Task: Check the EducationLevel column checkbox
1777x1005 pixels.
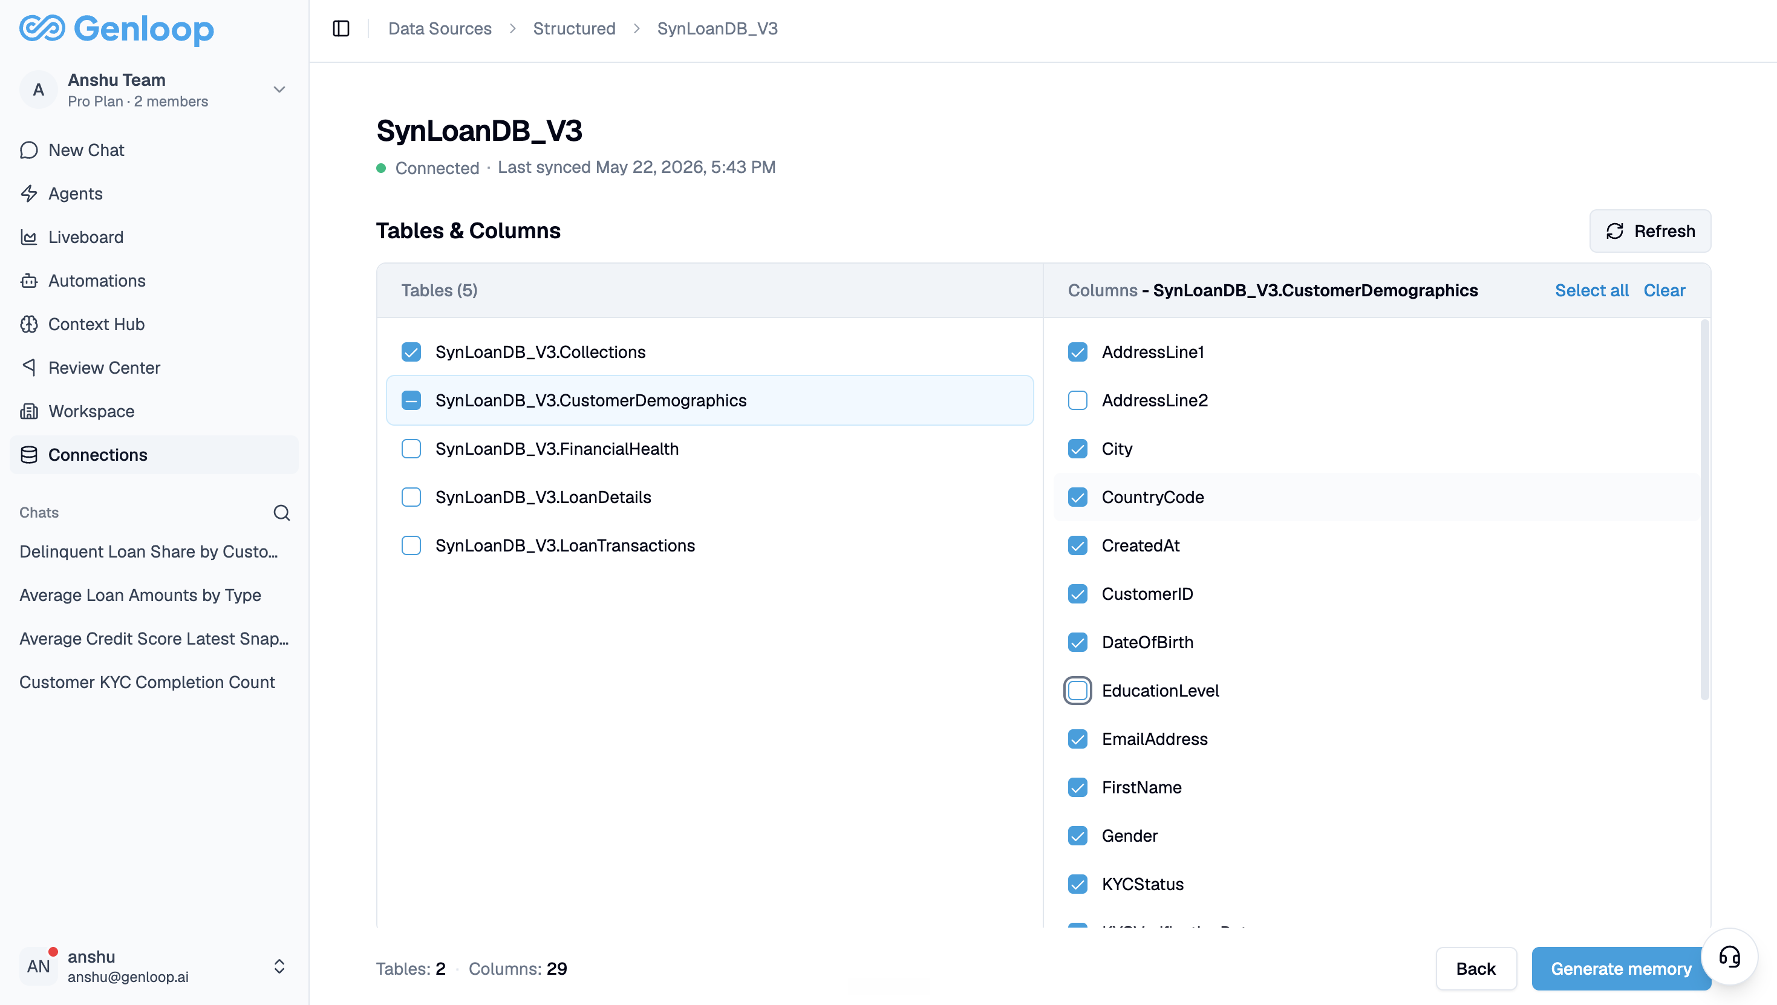Action: pos(1078,690)
